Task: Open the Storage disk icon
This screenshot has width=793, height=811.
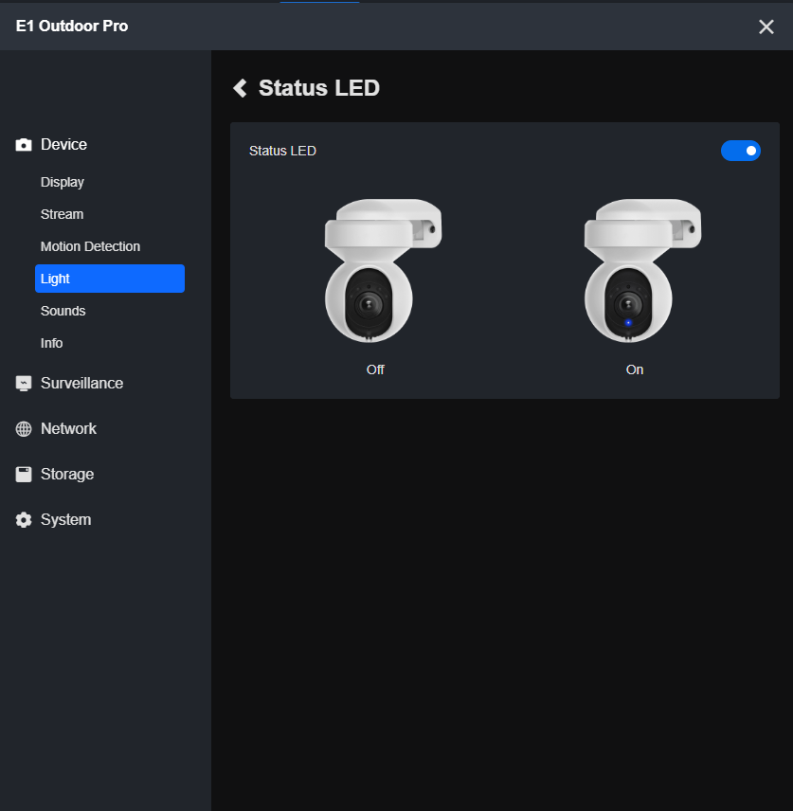Action: click(x=23, y=474)
